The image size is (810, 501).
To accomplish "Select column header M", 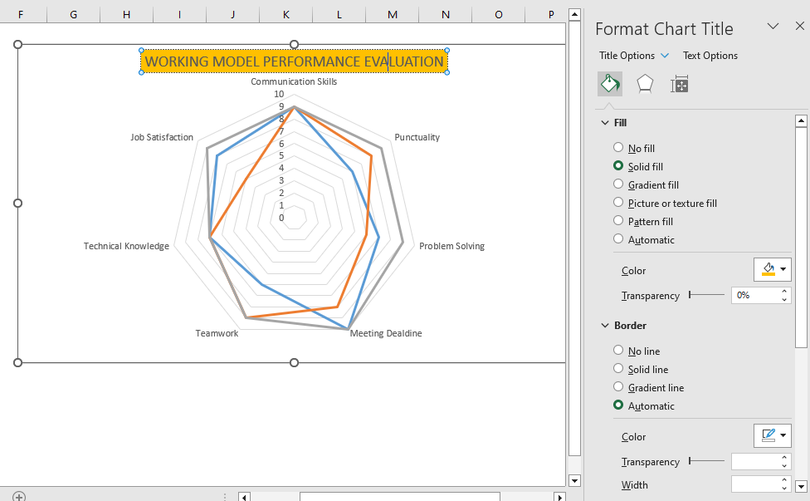I will (392, 14).
